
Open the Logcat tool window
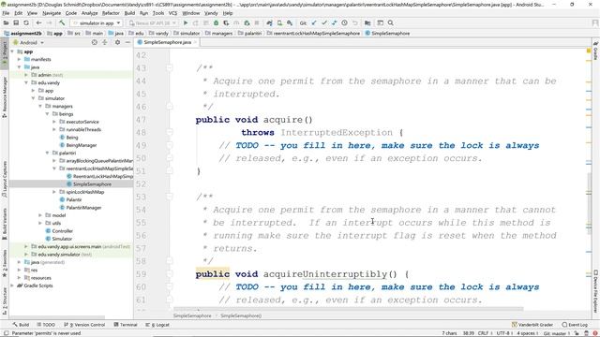(157, 325)
